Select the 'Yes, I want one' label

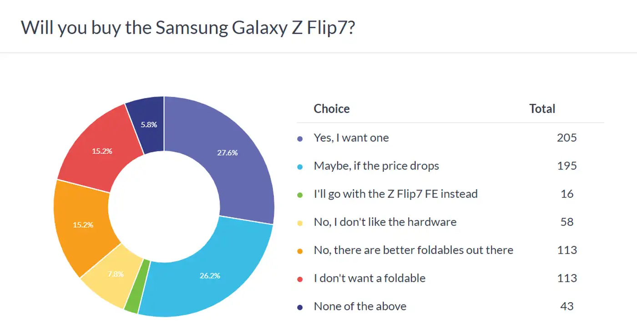[351, 138]
